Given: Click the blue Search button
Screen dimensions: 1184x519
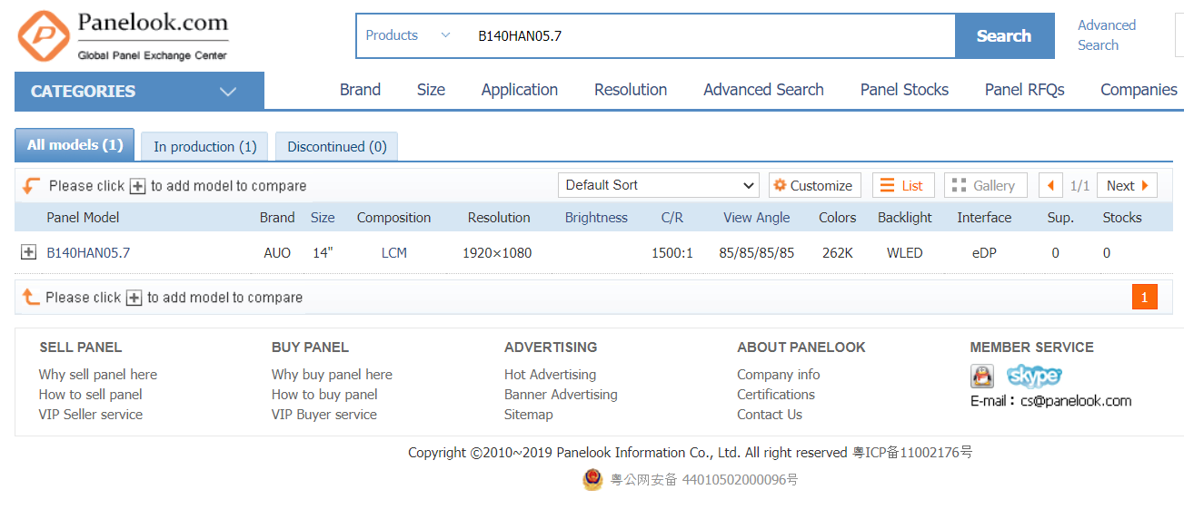Looking at the screenshot, I should (x=1004, y=36).
